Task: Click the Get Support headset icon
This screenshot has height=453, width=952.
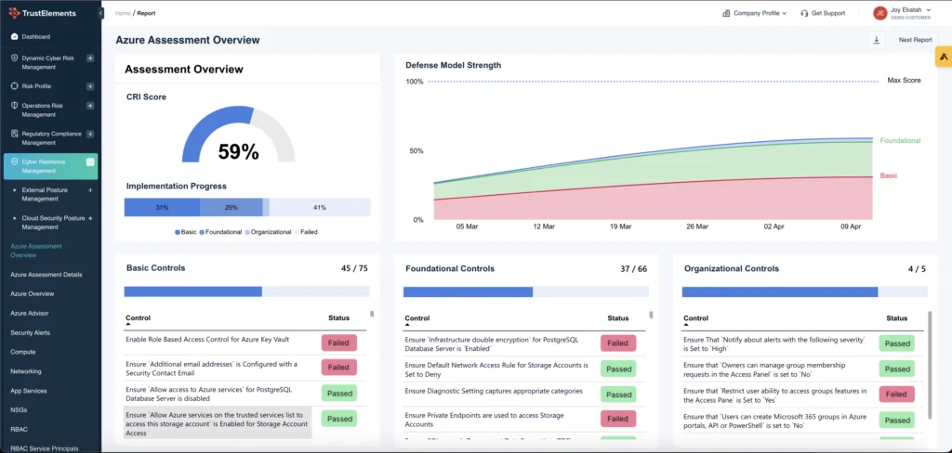Action: click(804, 13)
